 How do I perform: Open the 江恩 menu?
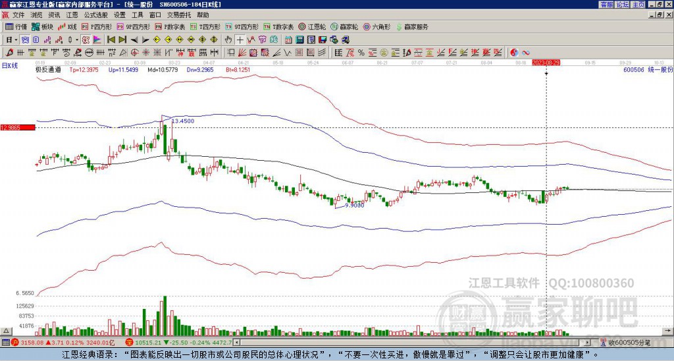[x=72, y=15]
